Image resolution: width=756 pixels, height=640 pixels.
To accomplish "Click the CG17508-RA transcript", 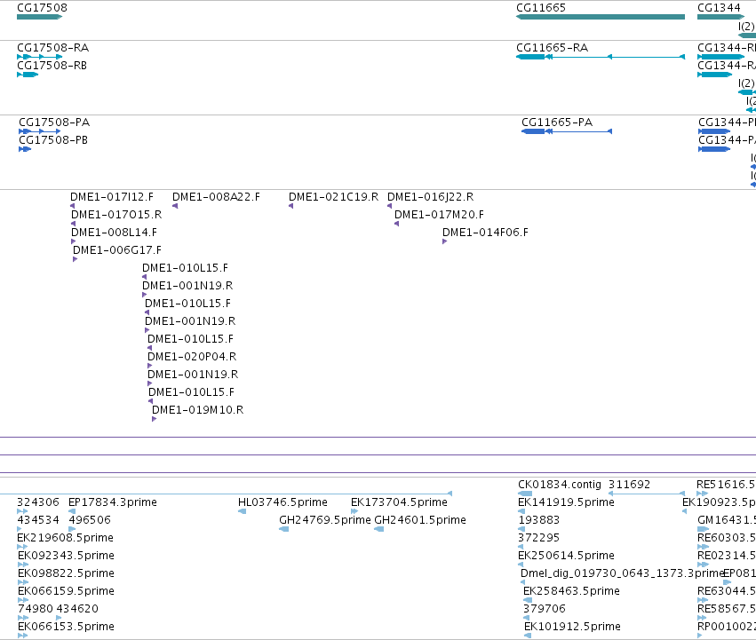I will [40, 57].
